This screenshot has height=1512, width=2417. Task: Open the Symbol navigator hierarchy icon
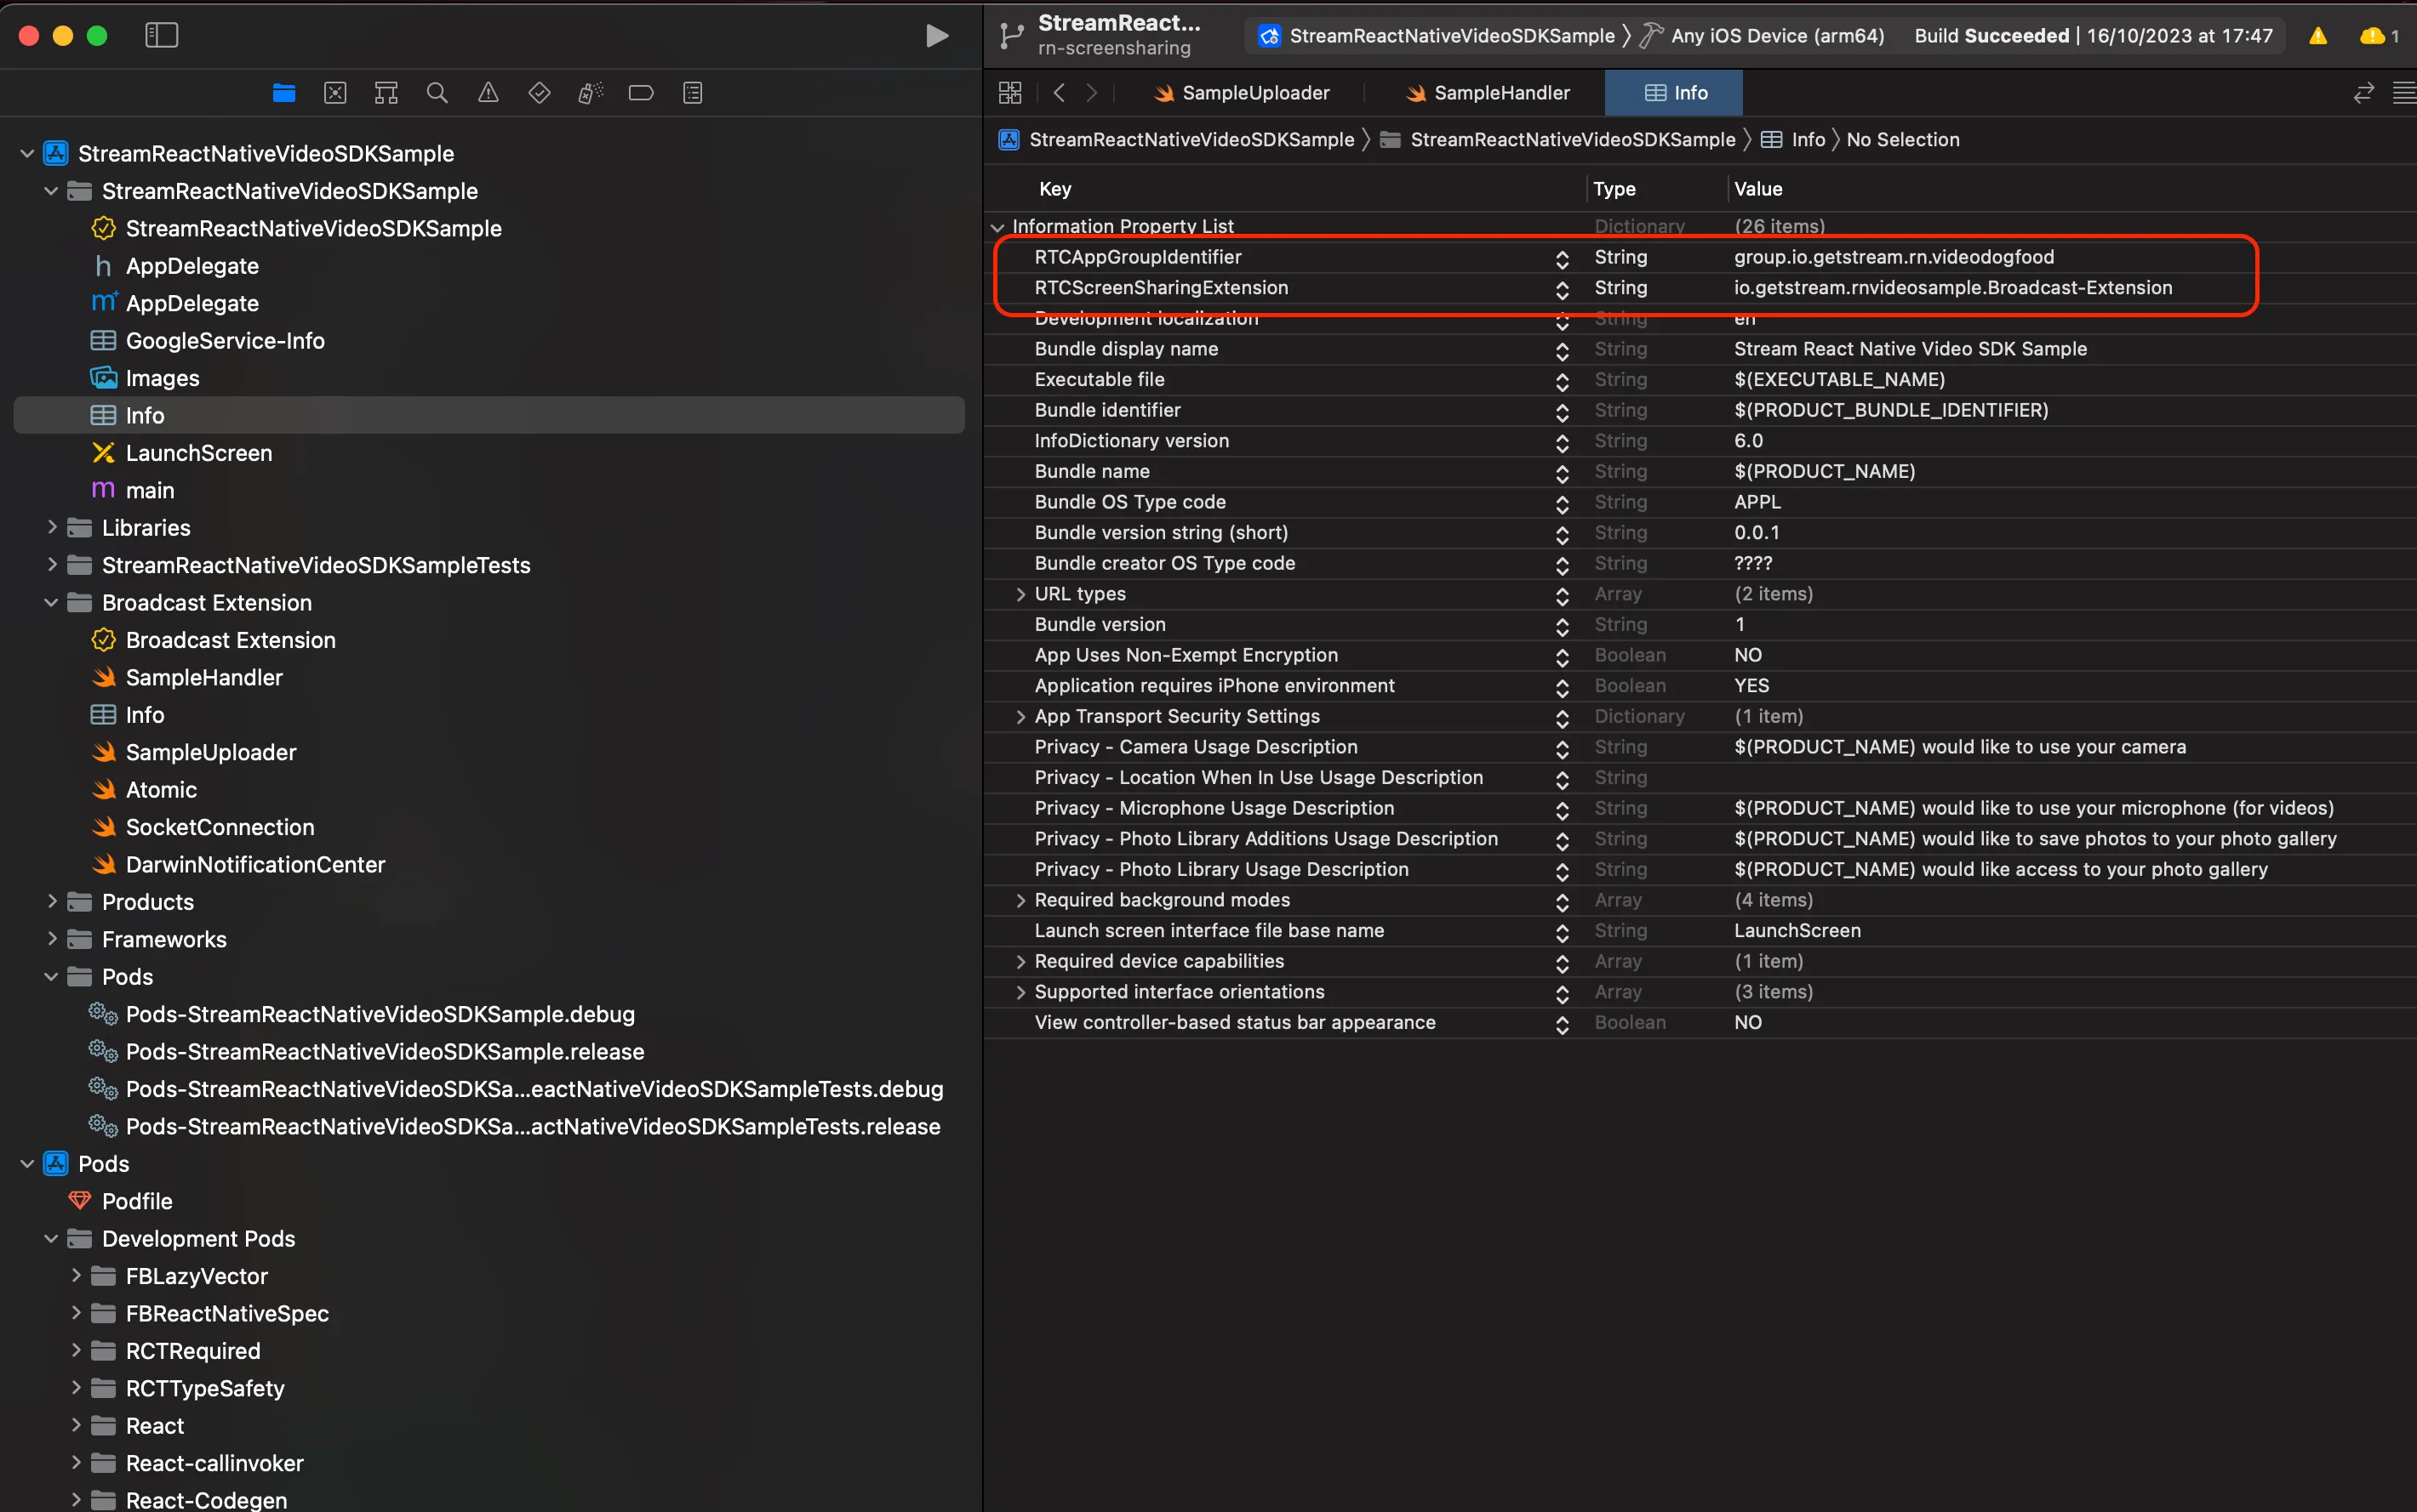point(386,92)
